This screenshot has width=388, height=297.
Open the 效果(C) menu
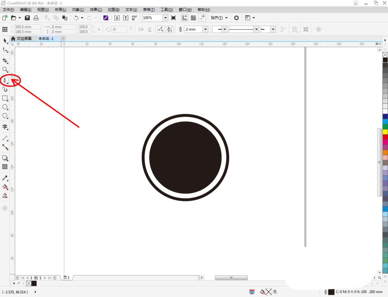coord(96,10)
